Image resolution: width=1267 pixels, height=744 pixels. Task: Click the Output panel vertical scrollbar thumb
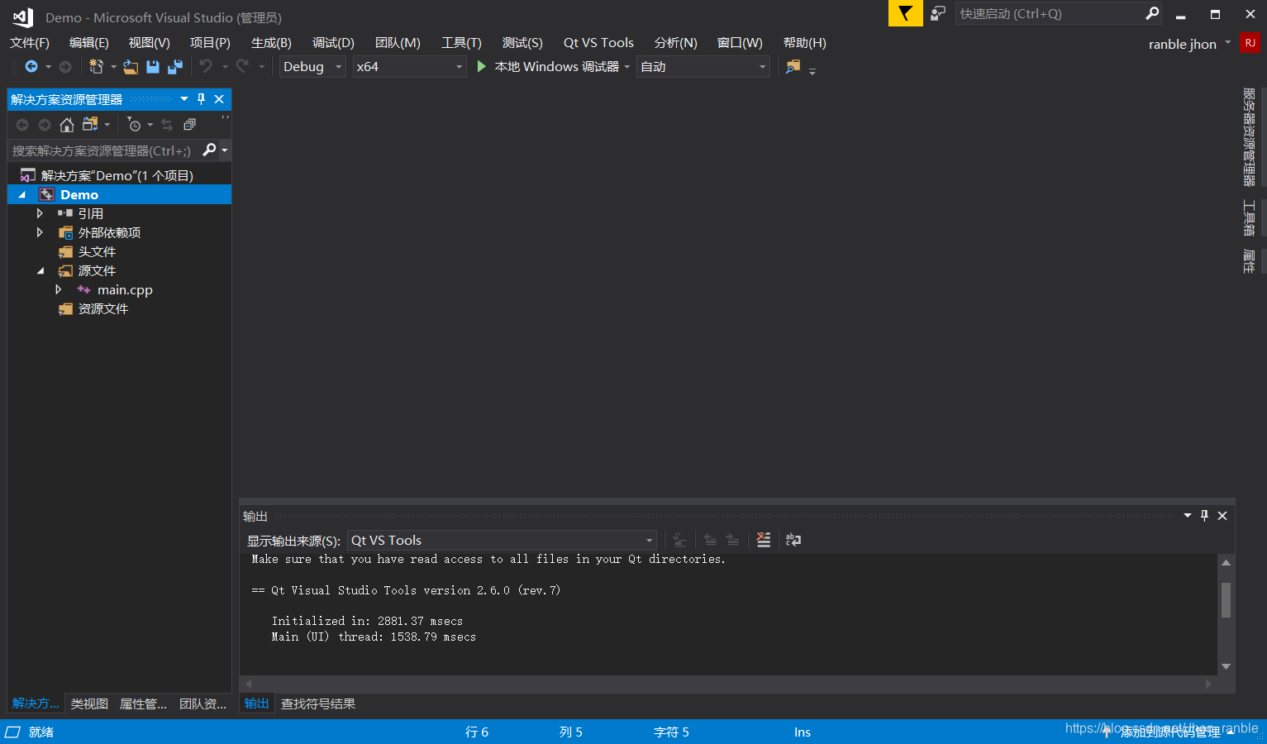click(1226, 599)
